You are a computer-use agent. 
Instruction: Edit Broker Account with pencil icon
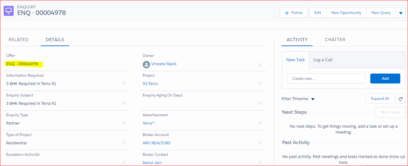click(260, 143)
